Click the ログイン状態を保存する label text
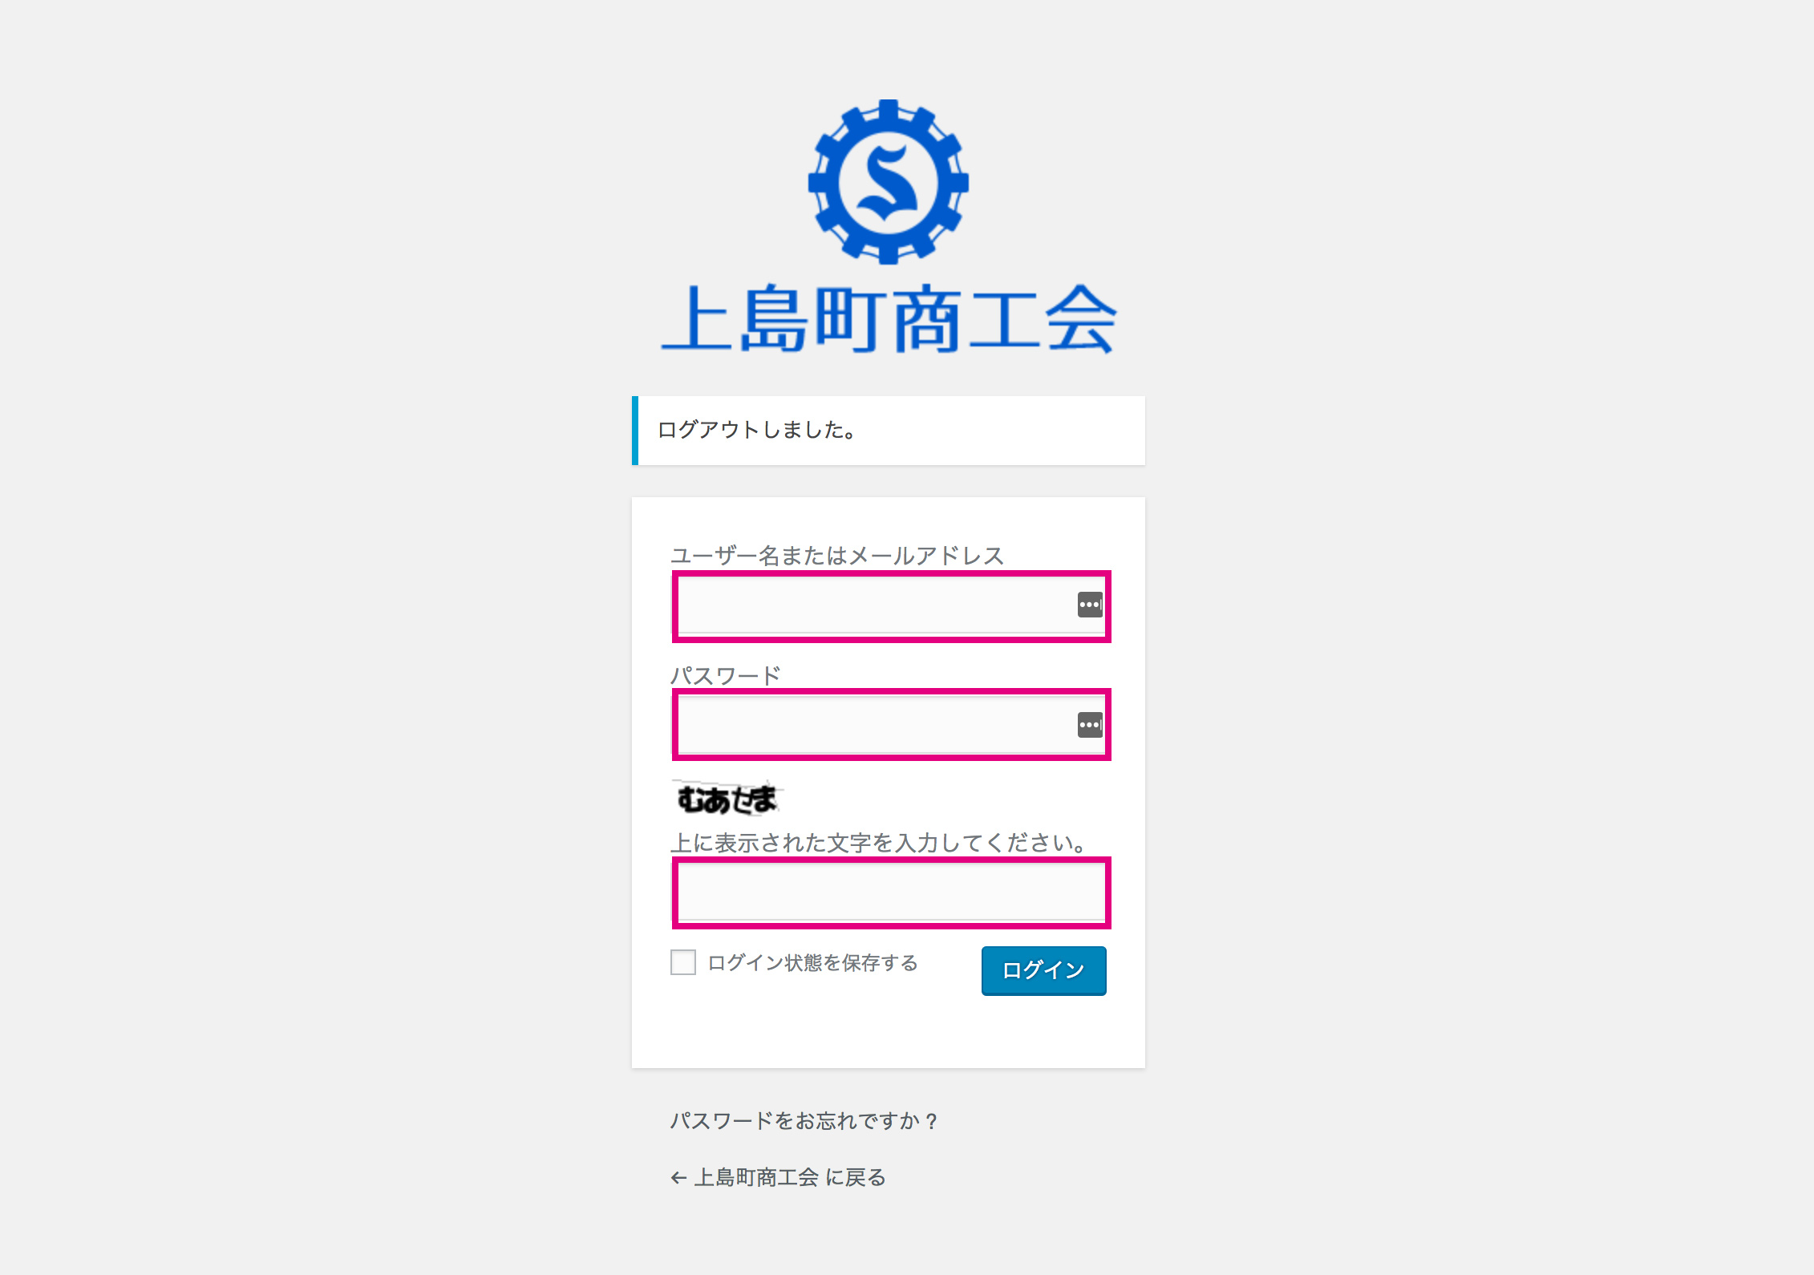 click(x=812, y=963)
